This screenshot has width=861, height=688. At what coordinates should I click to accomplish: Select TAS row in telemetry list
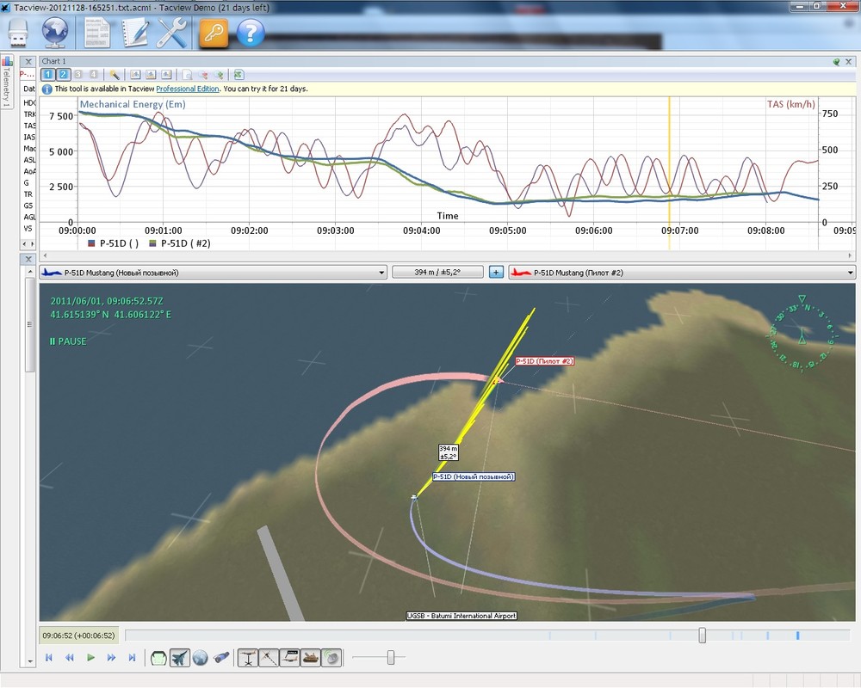29,126
